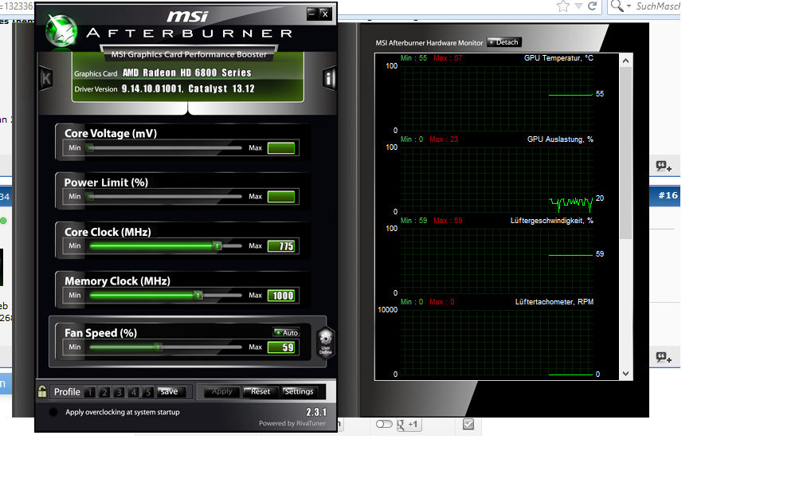Click the Power Limit slider handle

[x=90, y=197]
